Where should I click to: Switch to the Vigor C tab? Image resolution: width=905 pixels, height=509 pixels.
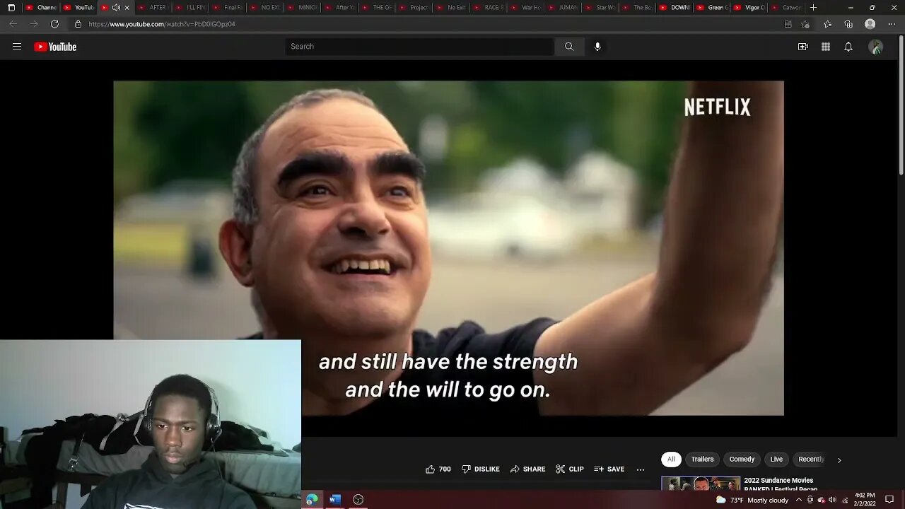coord(749,8)
